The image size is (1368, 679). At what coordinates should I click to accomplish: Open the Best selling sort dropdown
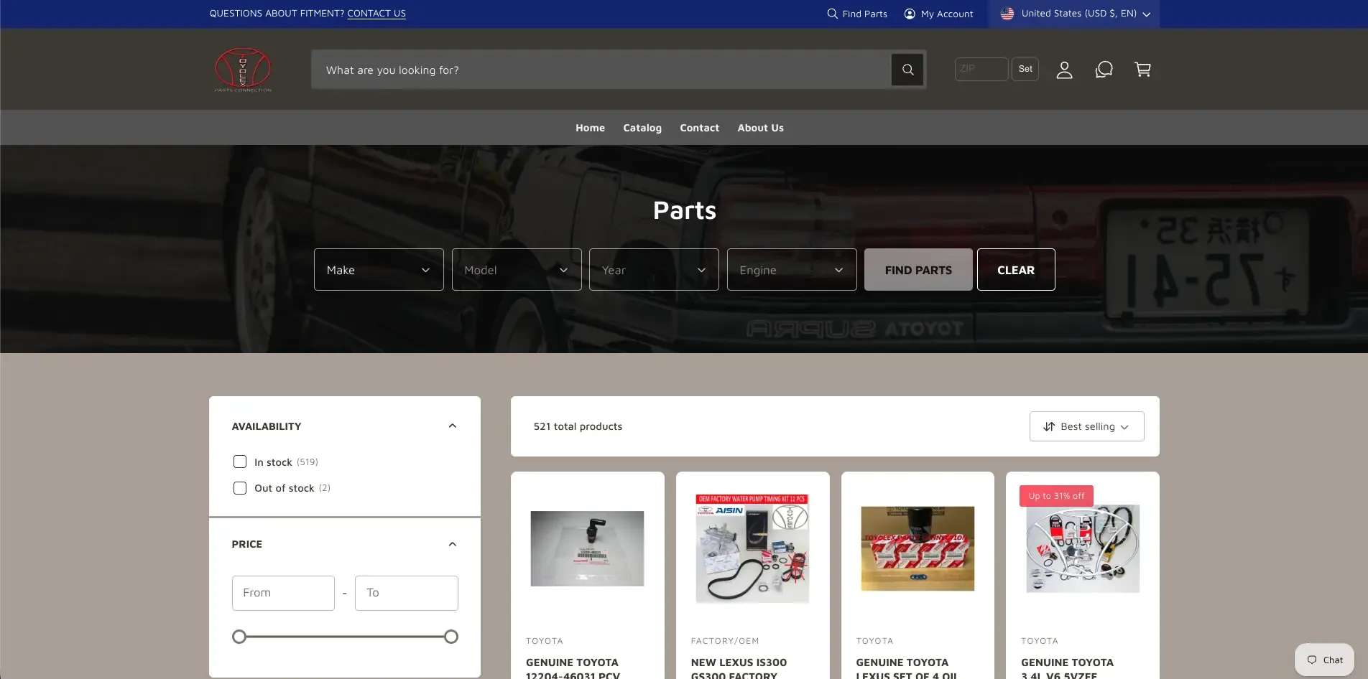[x=1086, y=426]
